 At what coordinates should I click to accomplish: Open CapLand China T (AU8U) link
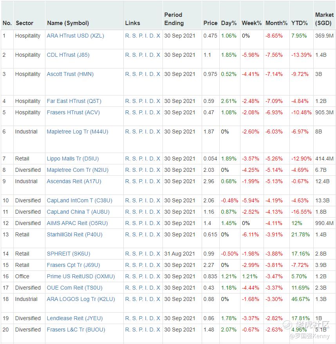coord(78,212)
